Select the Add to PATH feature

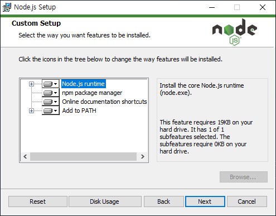(79, 111)
